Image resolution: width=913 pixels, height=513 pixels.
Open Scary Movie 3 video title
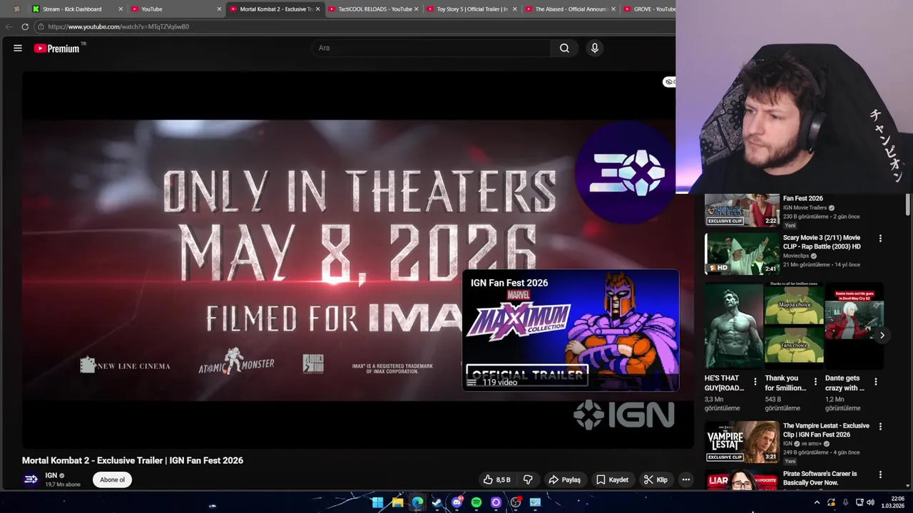822,242
